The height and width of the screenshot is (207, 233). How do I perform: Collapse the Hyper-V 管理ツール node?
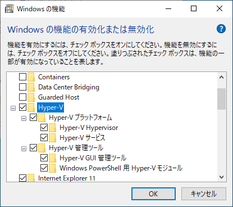[x=24, y=148]
